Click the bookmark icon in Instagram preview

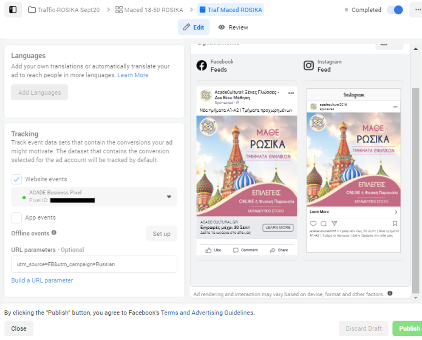tap(395, 224)
